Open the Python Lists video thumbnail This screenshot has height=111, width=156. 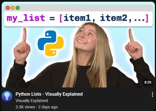[78, 45]
